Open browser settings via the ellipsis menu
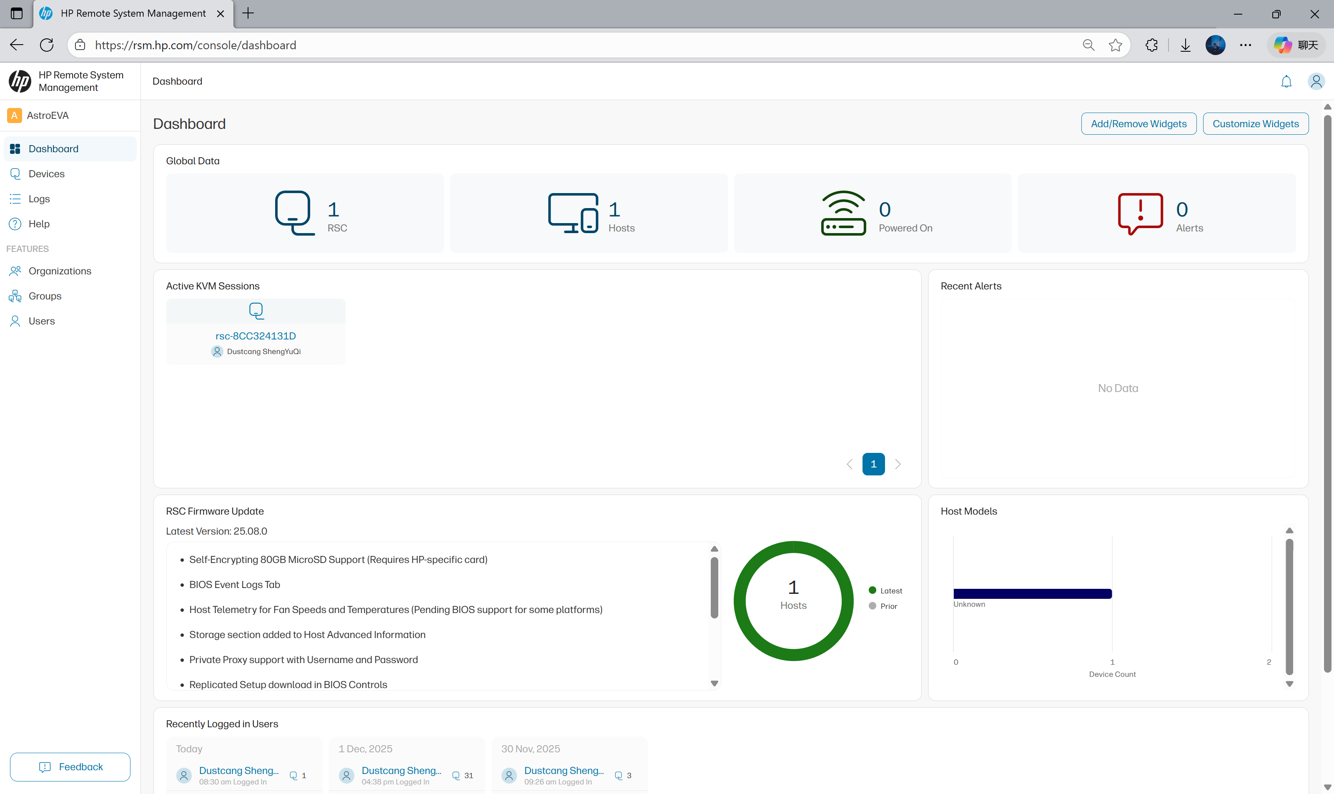This screenshot has height=794, width=1334. tap(1246, 45)
